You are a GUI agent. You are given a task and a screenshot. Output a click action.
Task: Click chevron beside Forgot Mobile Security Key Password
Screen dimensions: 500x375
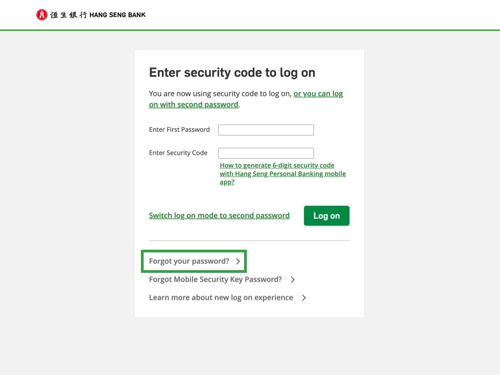(293, 279)
